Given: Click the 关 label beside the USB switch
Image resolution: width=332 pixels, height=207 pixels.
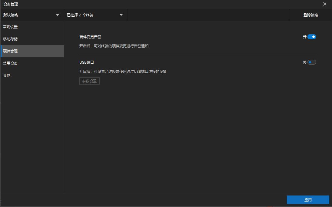Looking at the screenshot, I should 304,62.
